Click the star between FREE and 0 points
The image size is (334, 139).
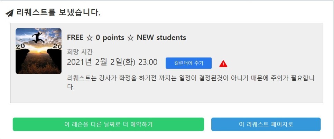click(90, 38)
